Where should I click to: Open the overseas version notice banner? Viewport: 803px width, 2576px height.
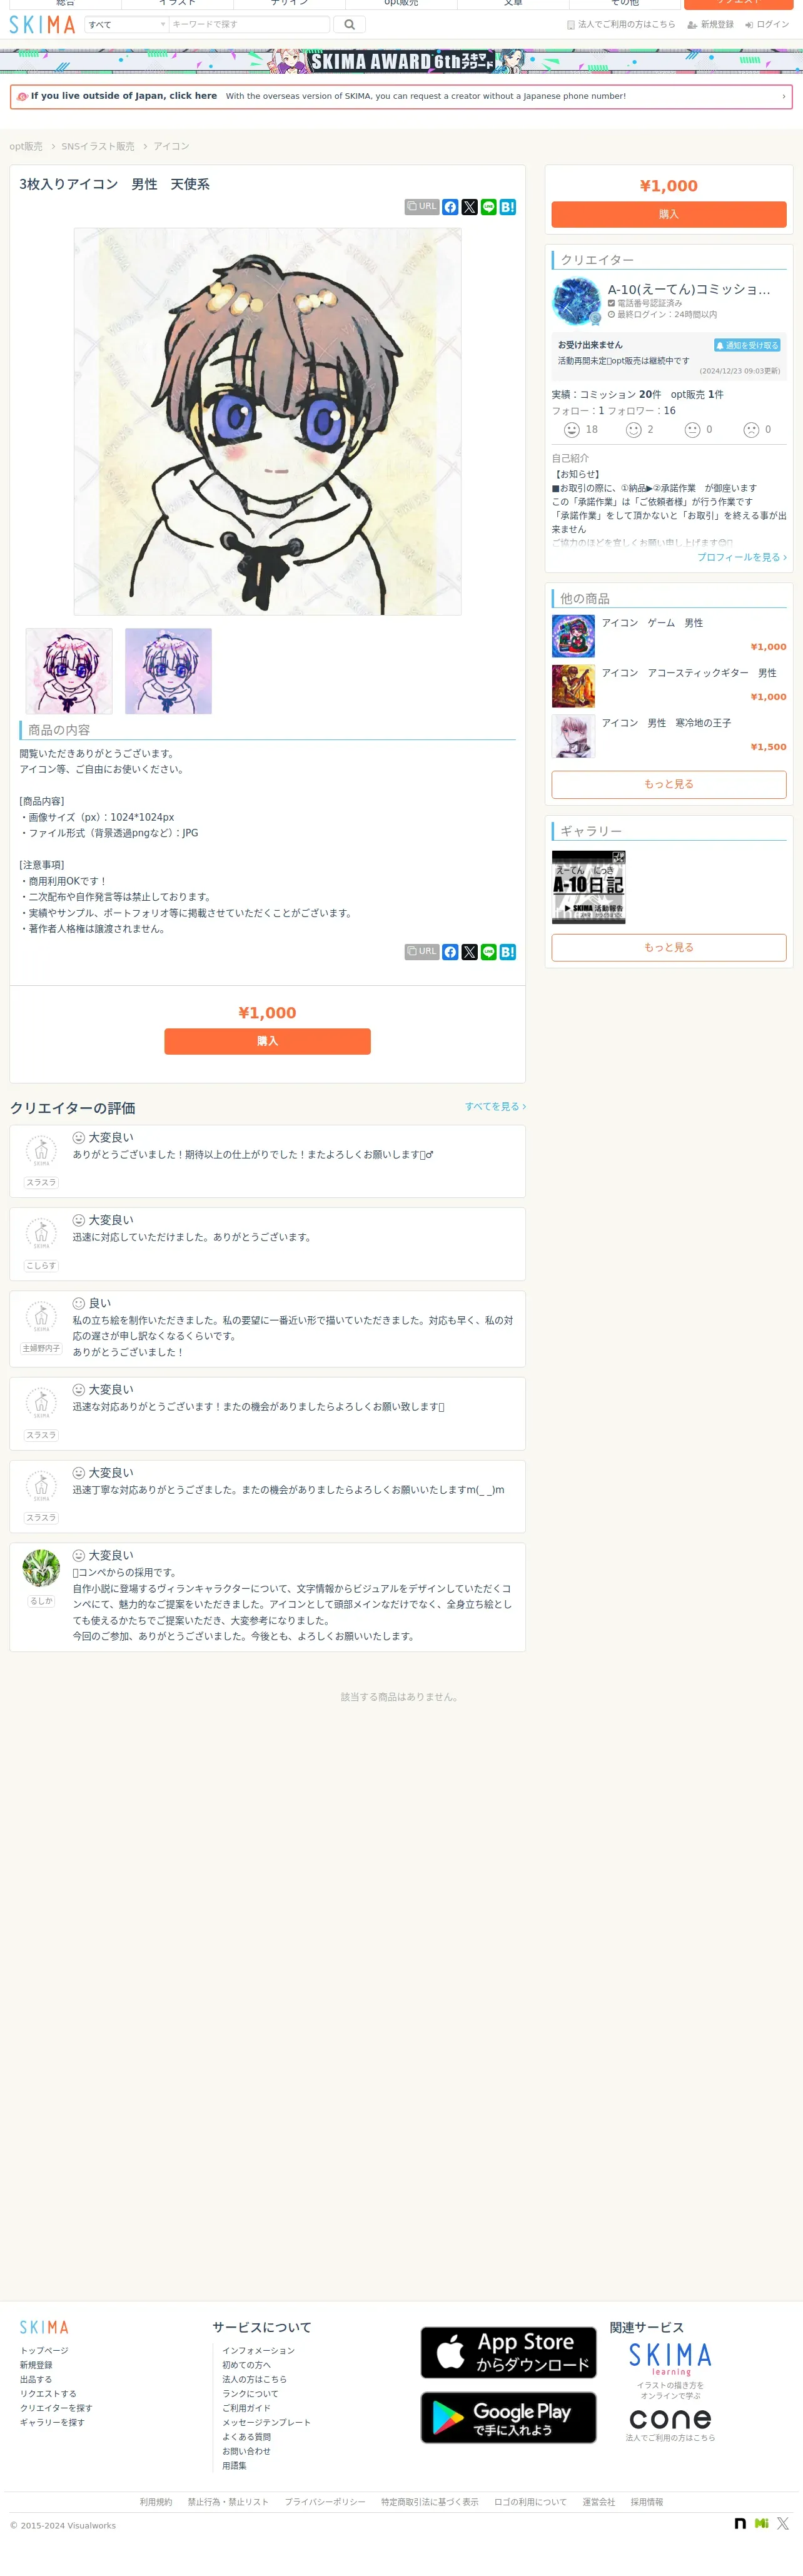pos(401,96)
